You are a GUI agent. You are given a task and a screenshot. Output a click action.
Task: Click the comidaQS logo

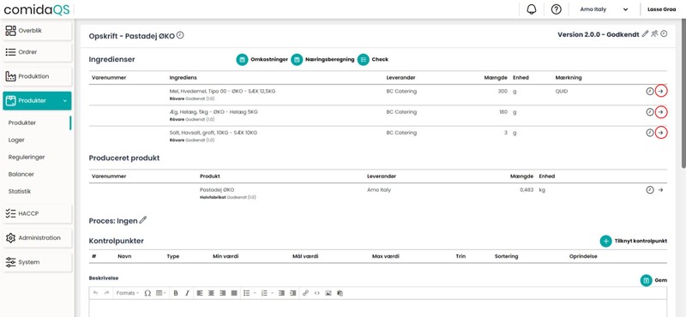(x=37, y=9)
